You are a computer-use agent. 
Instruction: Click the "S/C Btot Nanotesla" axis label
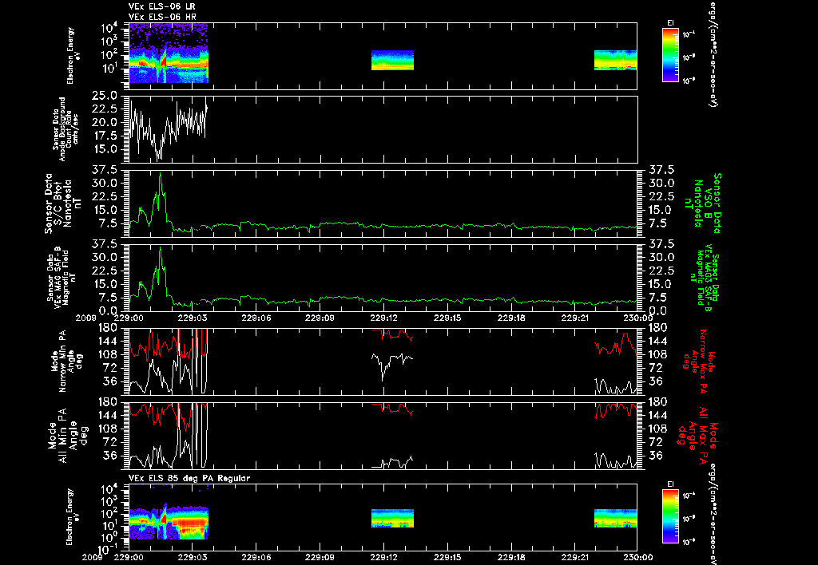(x=63, y=203)
